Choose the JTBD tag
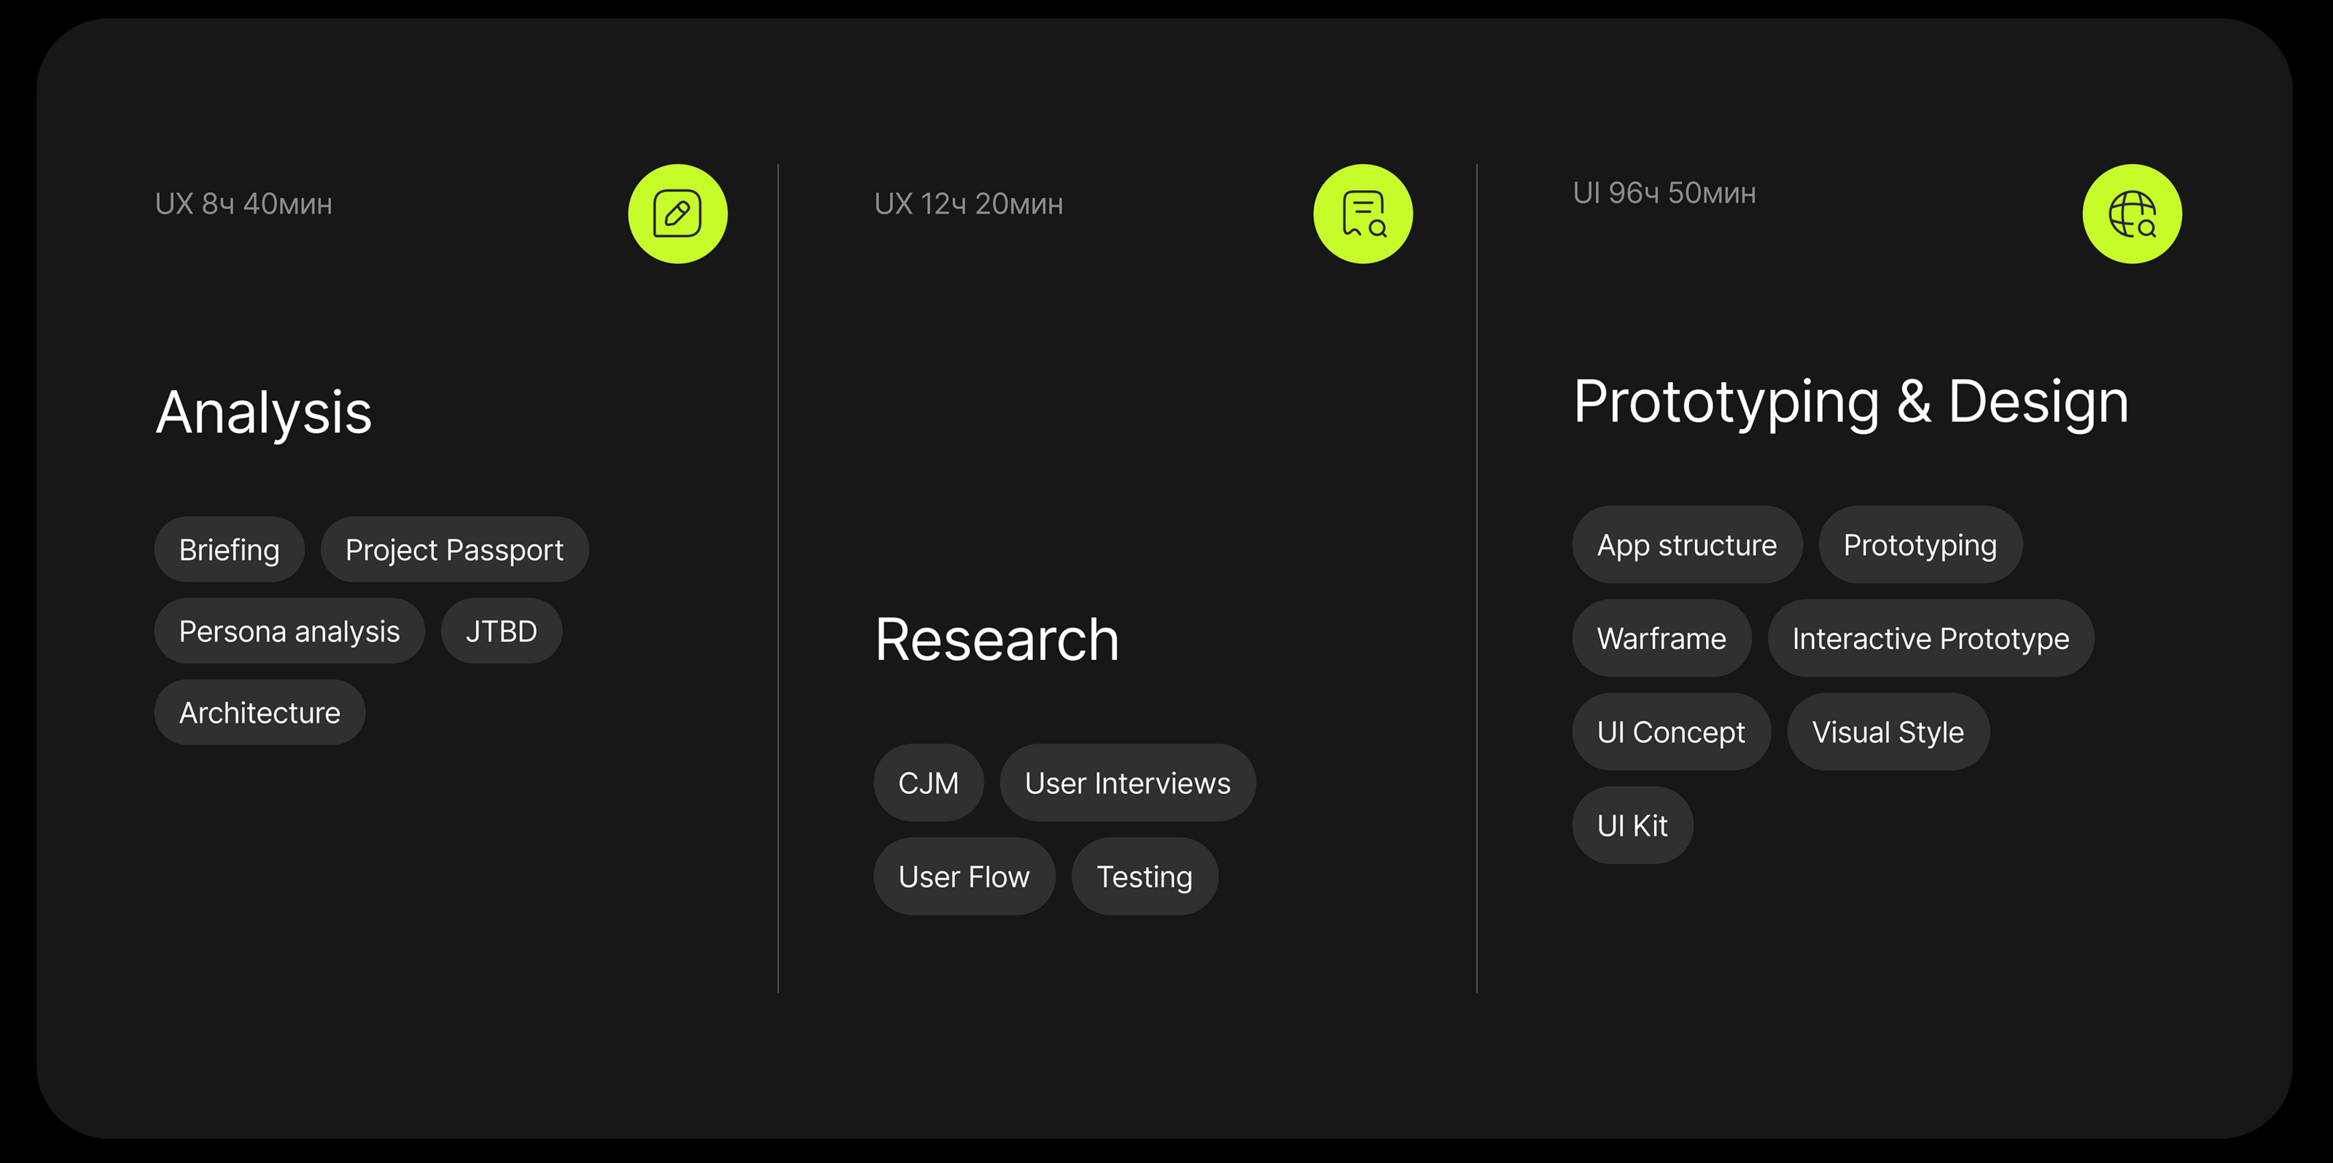The image size is (2333, 1163). 501,631
